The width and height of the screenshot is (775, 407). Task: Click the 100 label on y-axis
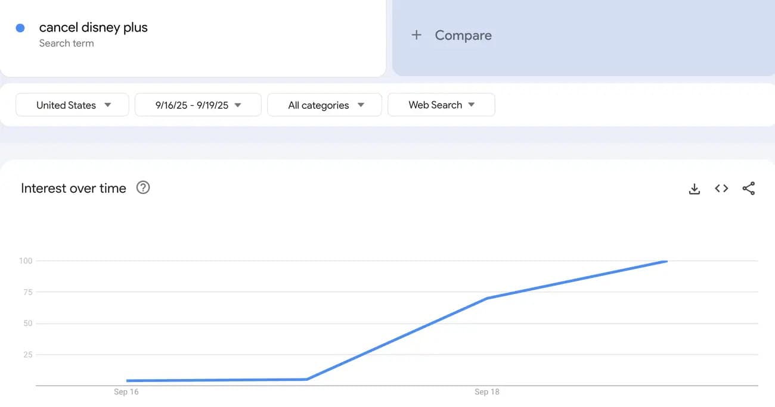pyautogui.click(x=26, y=261)
